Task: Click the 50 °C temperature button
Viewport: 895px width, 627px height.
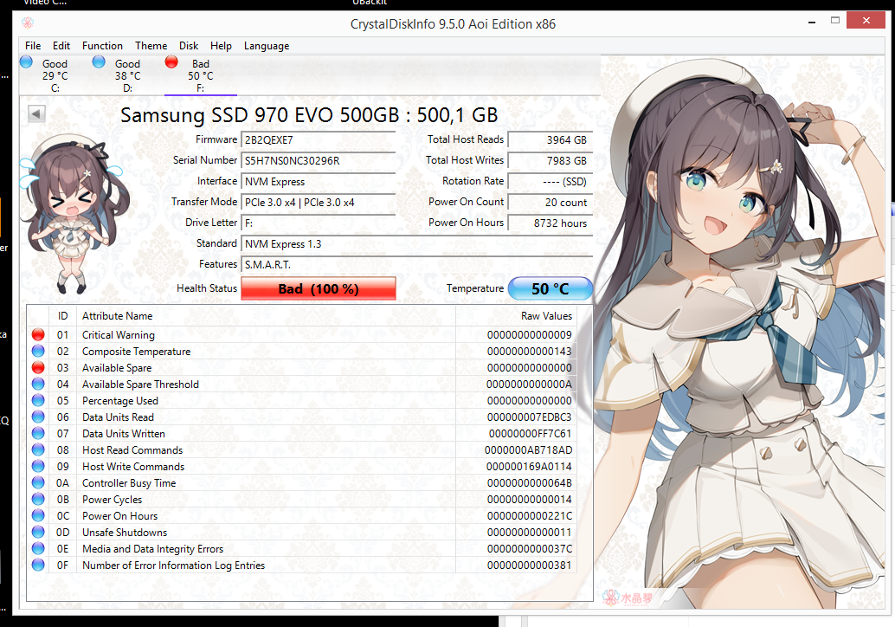Action: tap(551, 288)
